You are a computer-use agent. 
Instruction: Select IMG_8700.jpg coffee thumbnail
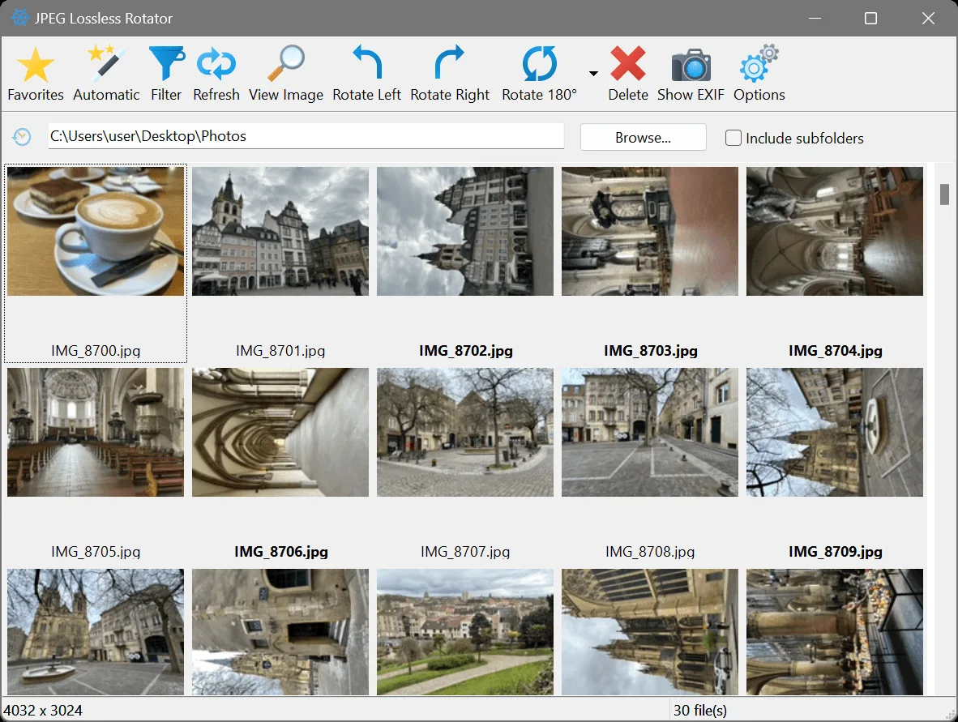[x=96, y=232]
